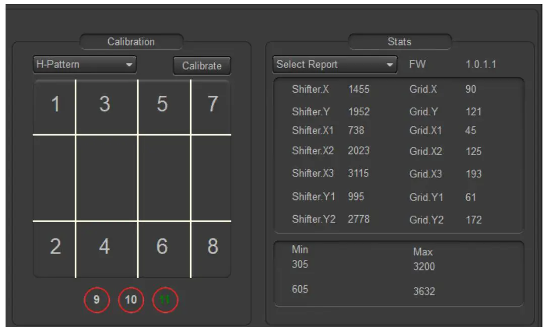Image resolution: width=546 pixels, height=327 pixels.
Task: Switch to the Calibration section header
Action: tap(132, 42)
